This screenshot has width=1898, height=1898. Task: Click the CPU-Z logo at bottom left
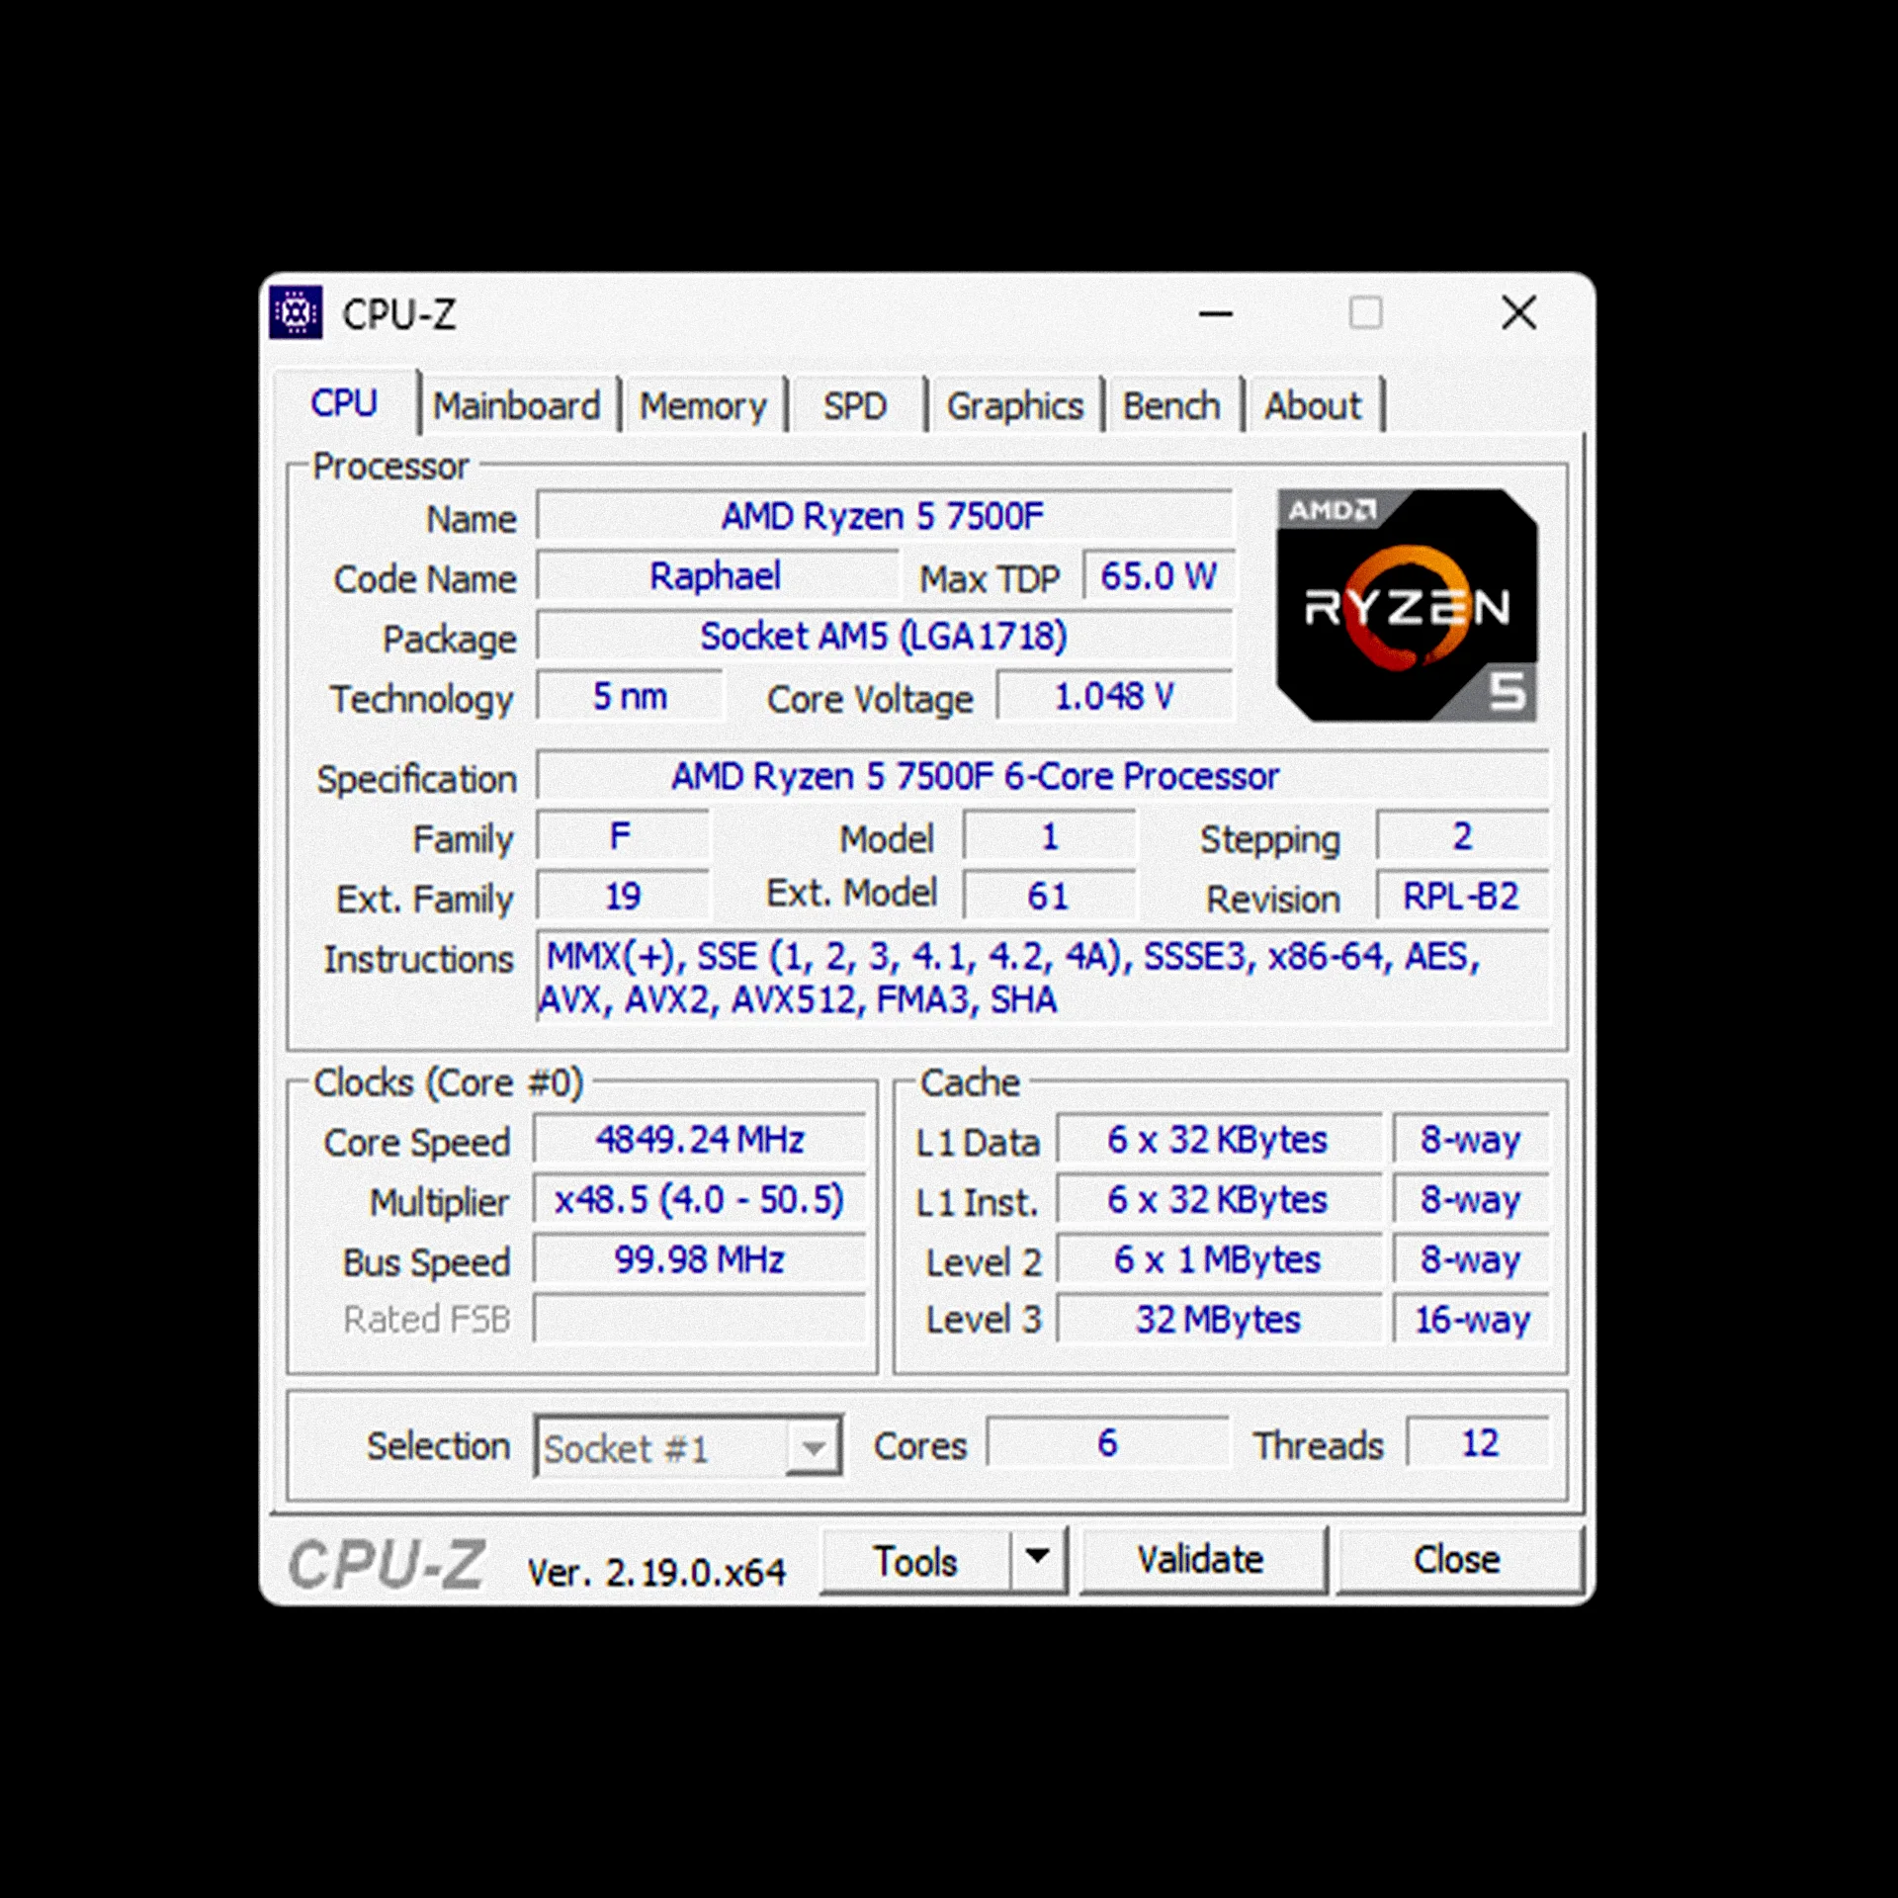click(x=387, y=1565)
